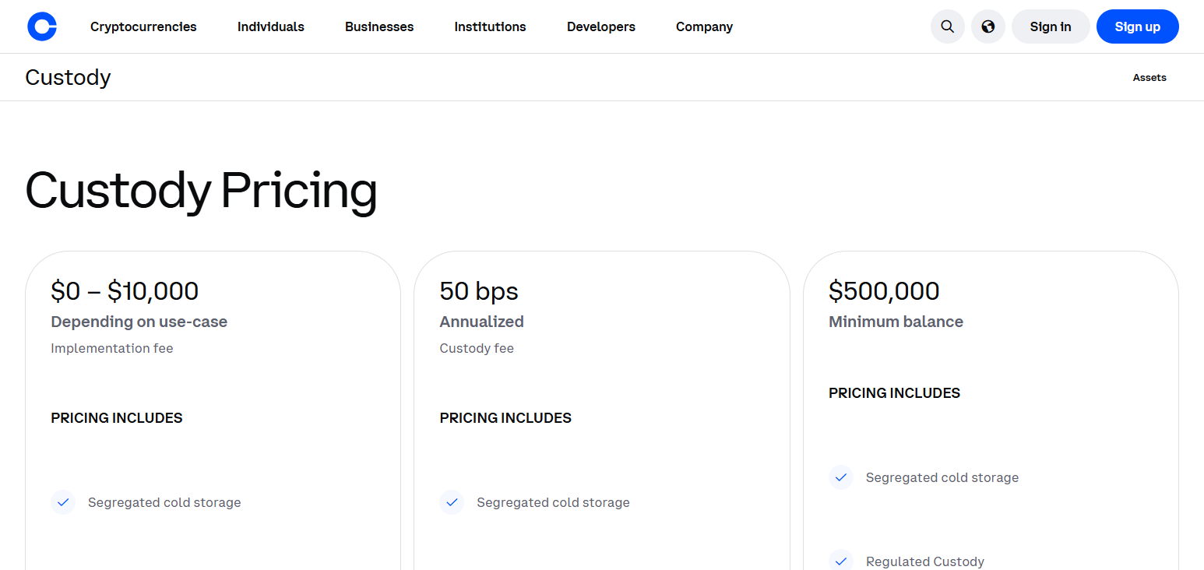Screen dimensions: 1204x570
Task: Click the Annualized label
Action: coord(481,322)
